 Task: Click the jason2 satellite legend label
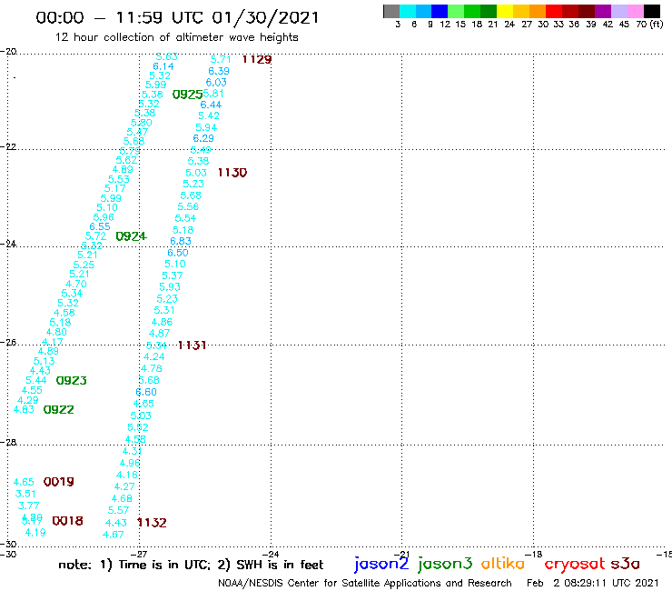point(381,564)
